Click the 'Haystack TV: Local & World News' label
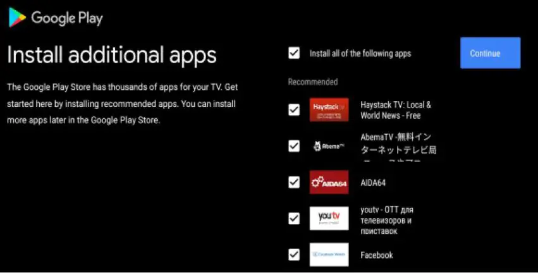This screenshot has height=275, width=538. [x=396, y=110]
